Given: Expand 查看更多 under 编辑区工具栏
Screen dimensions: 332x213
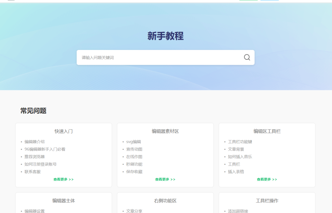Looking at the screenshot, I should click(x=267, y=179).
